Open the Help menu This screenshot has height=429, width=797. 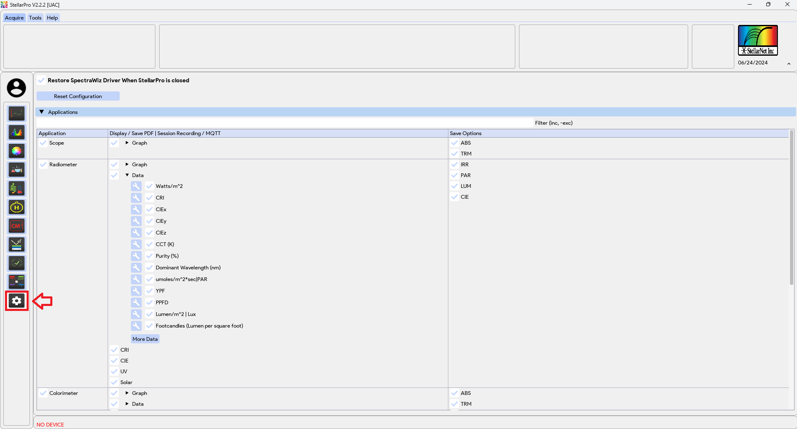pyautogui.click(x=52, y=17)
